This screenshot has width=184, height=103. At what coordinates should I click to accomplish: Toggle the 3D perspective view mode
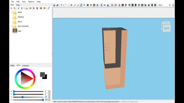click(x=101, y=5)
